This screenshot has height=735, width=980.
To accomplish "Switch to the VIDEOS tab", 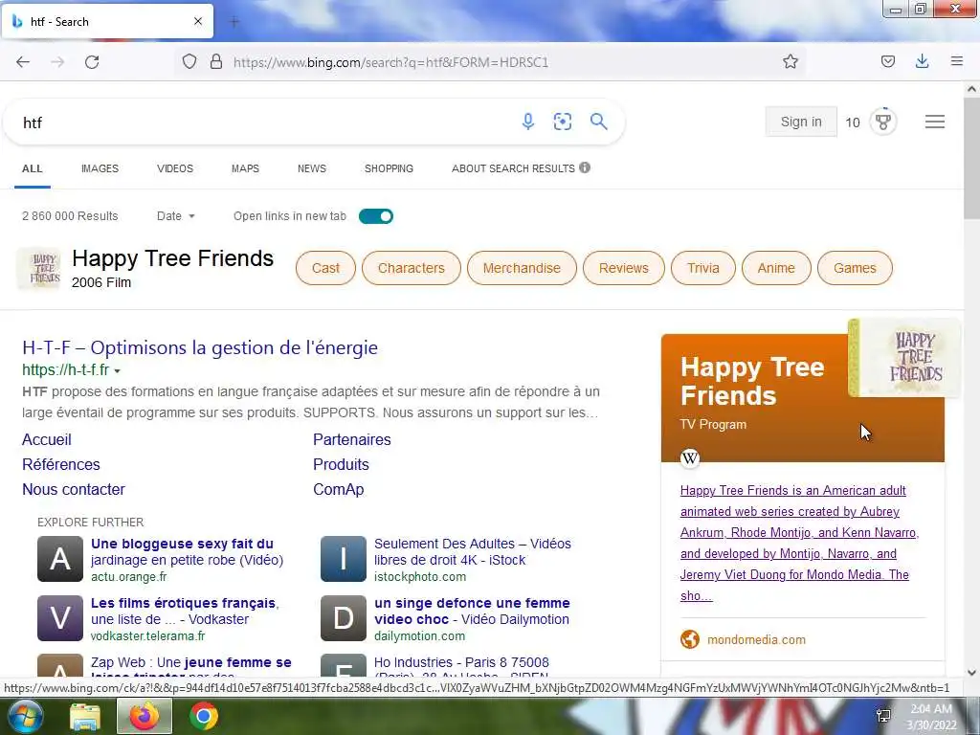I will tap(175, 168).
